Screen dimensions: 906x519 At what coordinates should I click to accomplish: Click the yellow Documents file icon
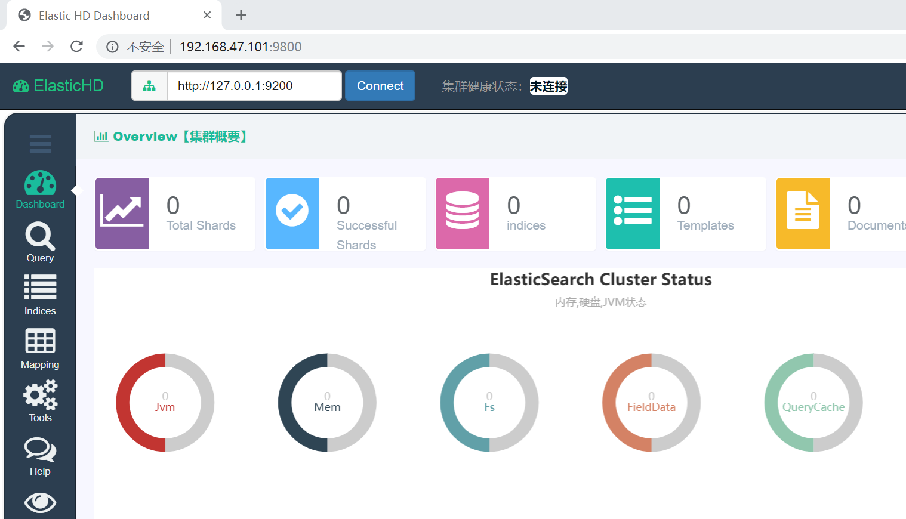click(803, 214)
